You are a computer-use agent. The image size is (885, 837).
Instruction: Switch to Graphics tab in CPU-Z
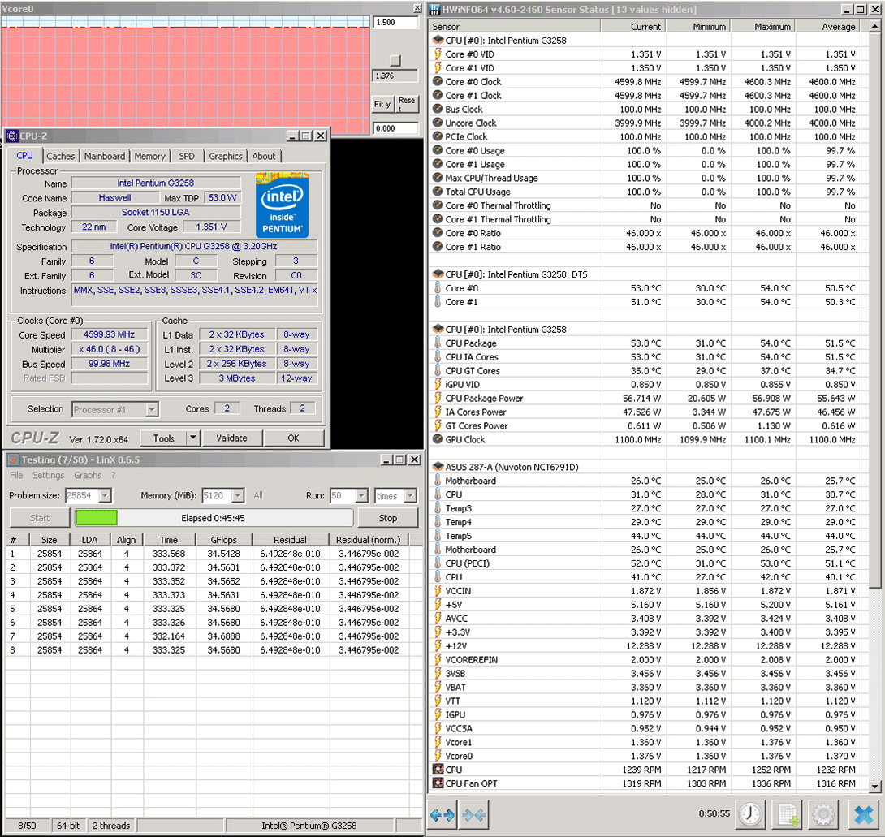[x=225, y=157]
